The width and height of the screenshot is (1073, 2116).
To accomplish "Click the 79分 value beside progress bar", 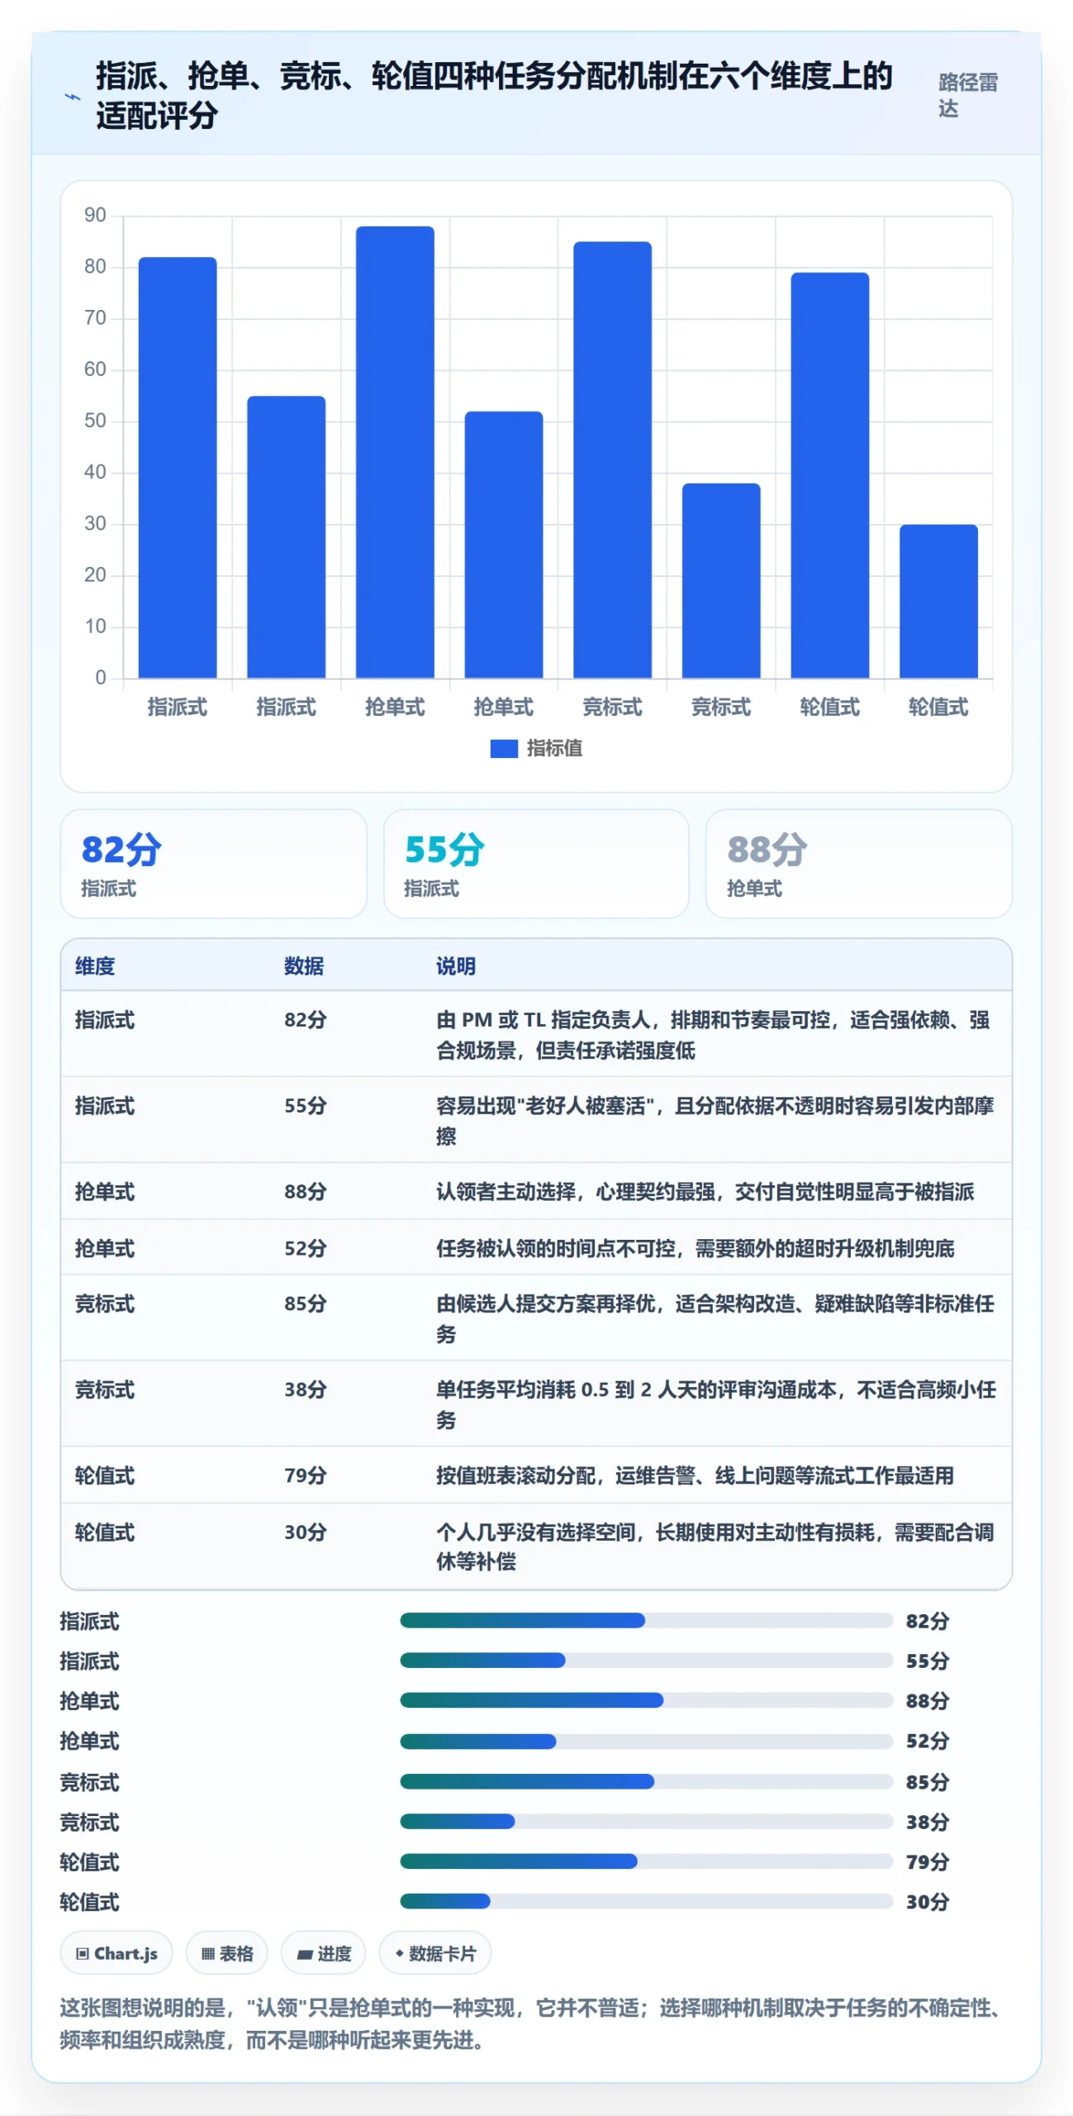I will pyautogui.click(x=927, y=1861).
